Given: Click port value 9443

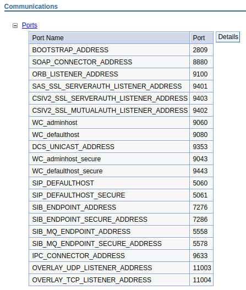Looking at the screenshot, I should 200,171.
